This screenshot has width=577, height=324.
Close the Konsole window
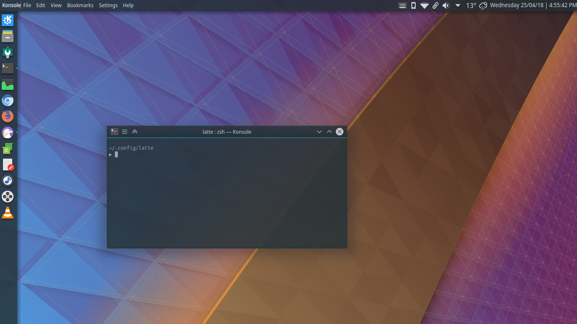coord(340,132)
